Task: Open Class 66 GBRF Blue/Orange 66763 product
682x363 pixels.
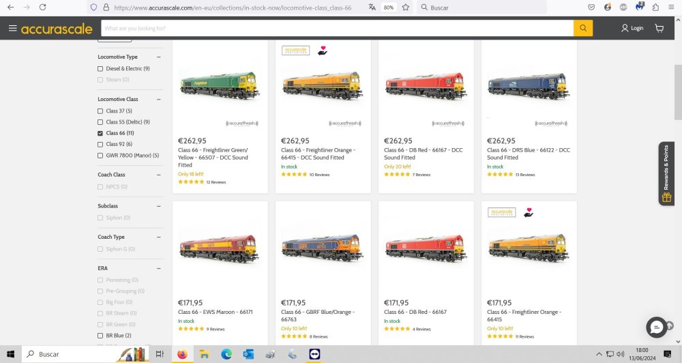Action: coord(318,315)
